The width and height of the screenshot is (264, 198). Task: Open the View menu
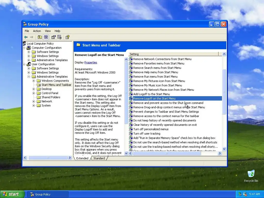click(x=48, y=31)
